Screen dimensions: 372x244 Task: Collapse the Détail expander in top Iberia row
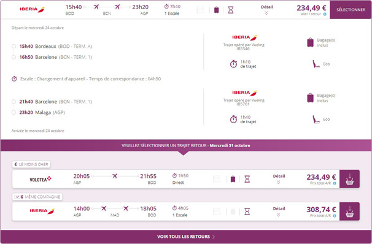coord(267,10)
